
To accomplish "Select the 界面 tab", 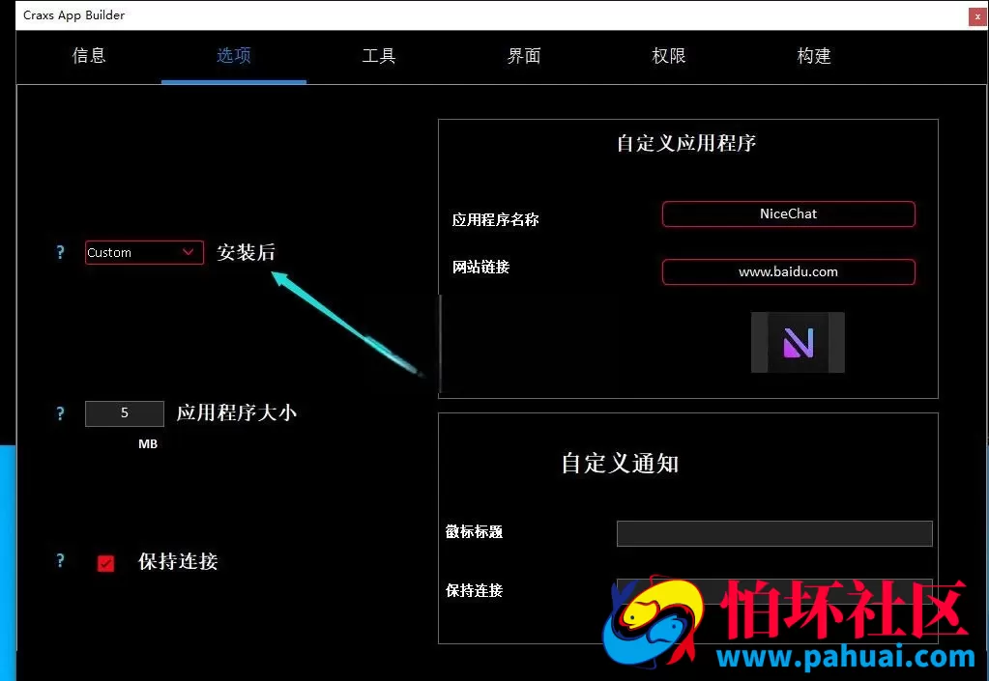I will pos(523,56).
